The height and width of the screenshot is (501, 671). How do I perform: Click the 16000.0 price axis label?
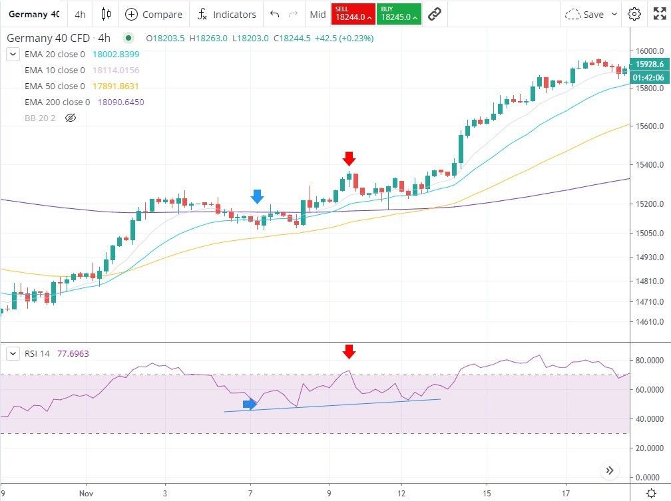point(650,51)
